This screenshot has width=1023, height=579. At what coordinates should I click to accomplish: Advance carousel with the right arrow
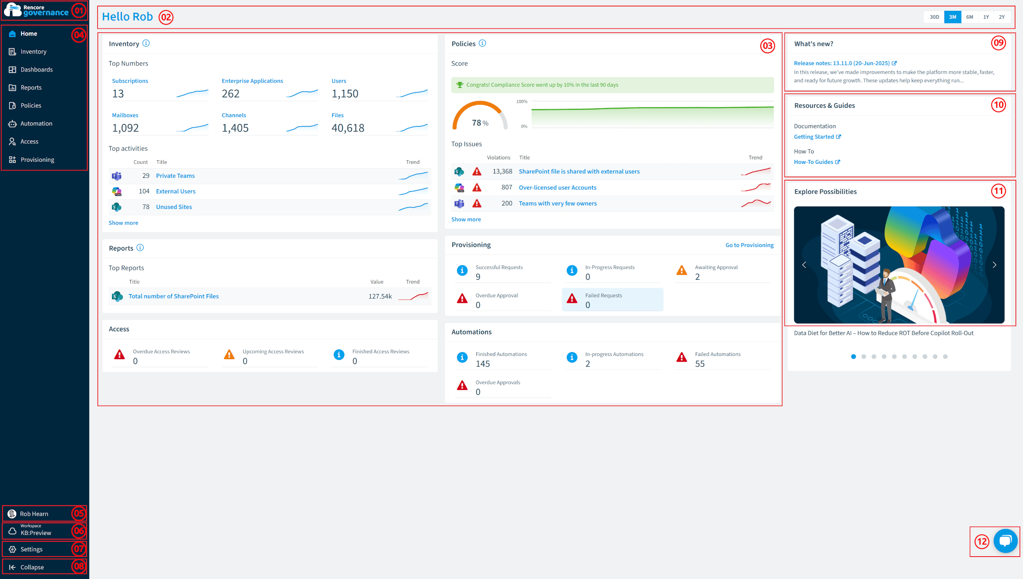click(995, 265)
